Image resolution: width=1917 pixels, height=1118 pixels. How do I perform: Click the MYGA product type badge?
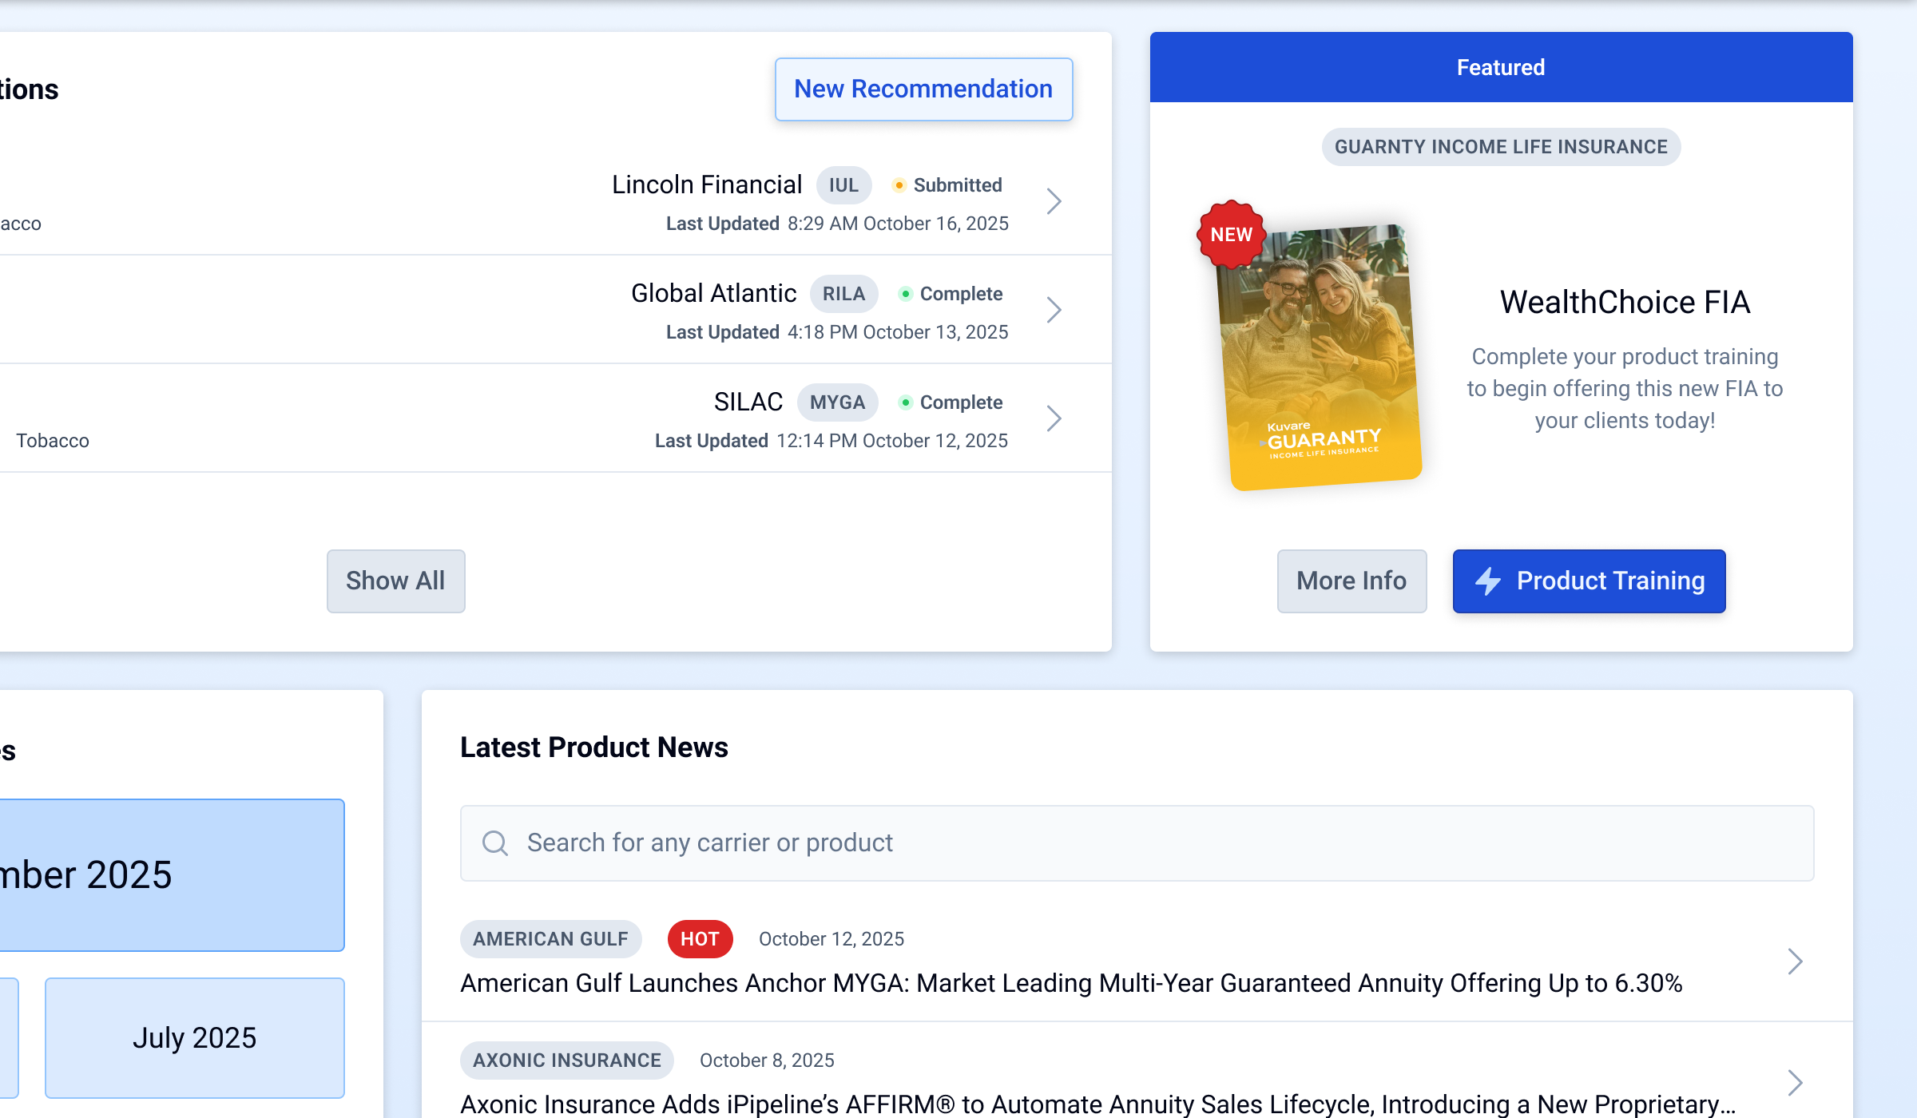837,402
